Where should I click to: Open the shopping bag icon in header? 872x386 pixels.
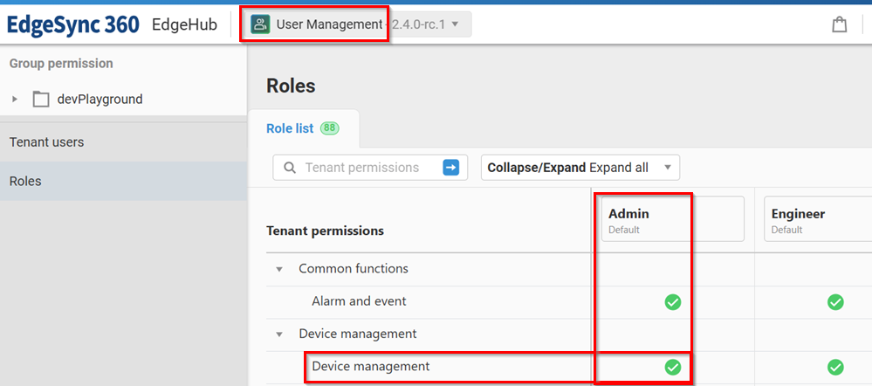click(x=839, y=24)
